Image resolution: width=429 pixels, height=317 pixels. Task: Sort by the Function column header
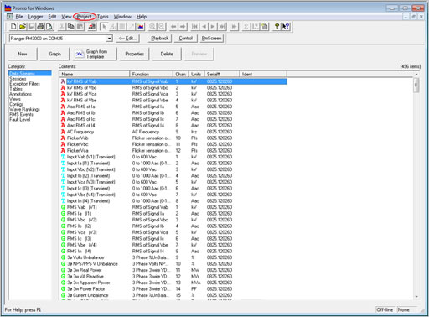point(152,74)
